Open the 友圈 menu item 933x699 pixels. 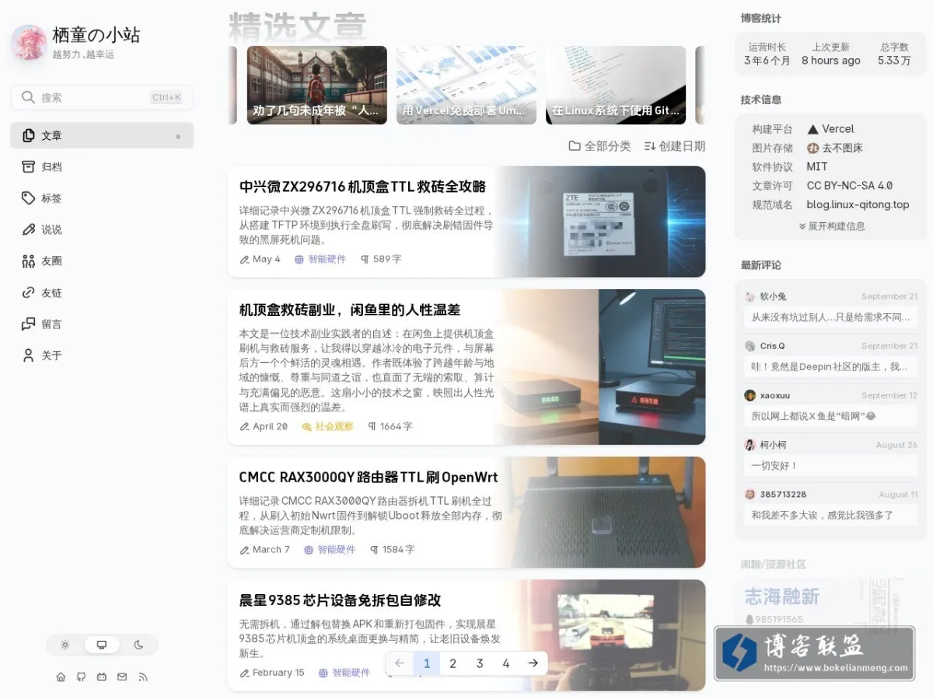[x=102, y=261]
